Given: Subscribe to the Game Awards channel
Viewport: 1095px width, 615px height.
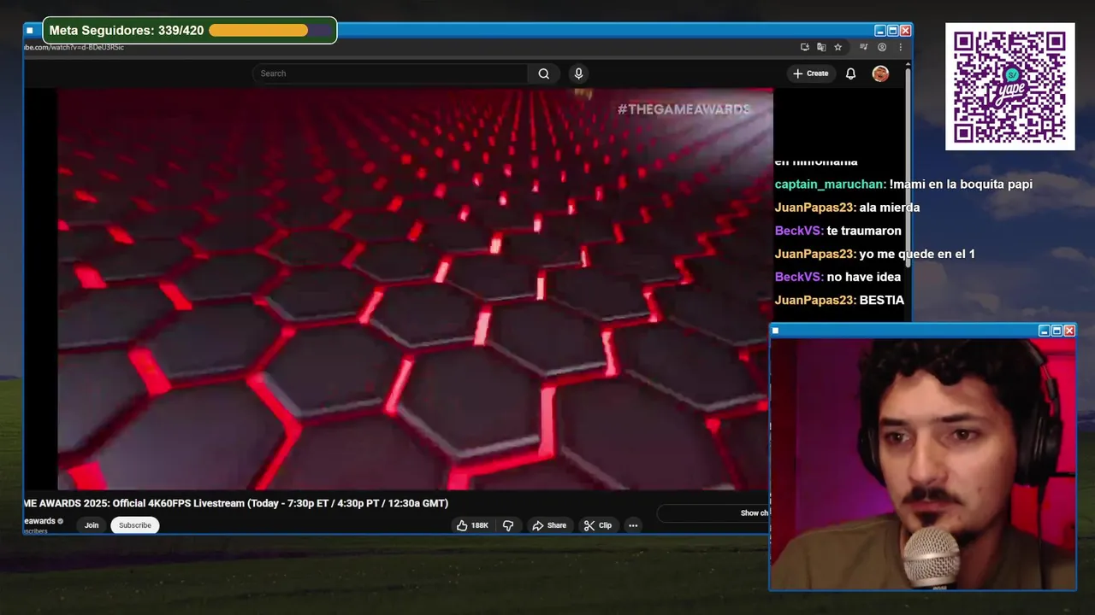Looking at the screenshot, I should pos(135,525).
